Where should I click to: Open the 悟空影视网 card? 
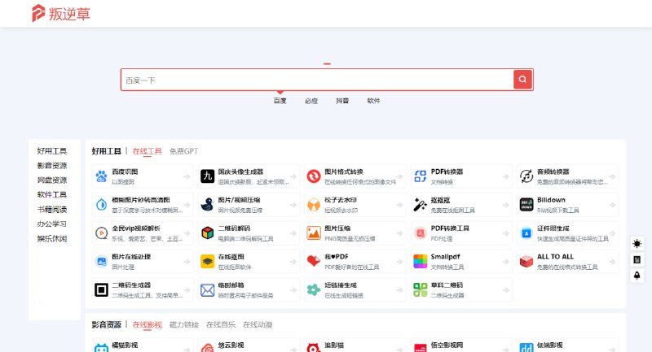461,346
